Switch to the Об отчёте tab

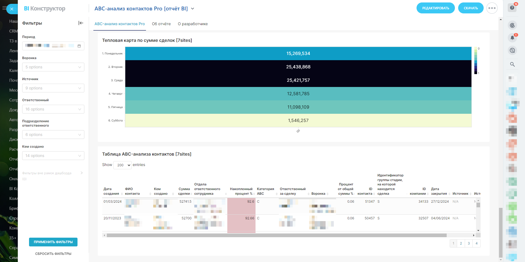tap(161, 24)
